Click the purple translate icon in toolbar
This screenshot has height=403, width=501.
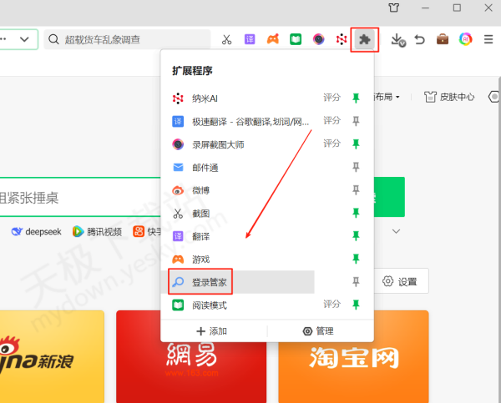249,39
